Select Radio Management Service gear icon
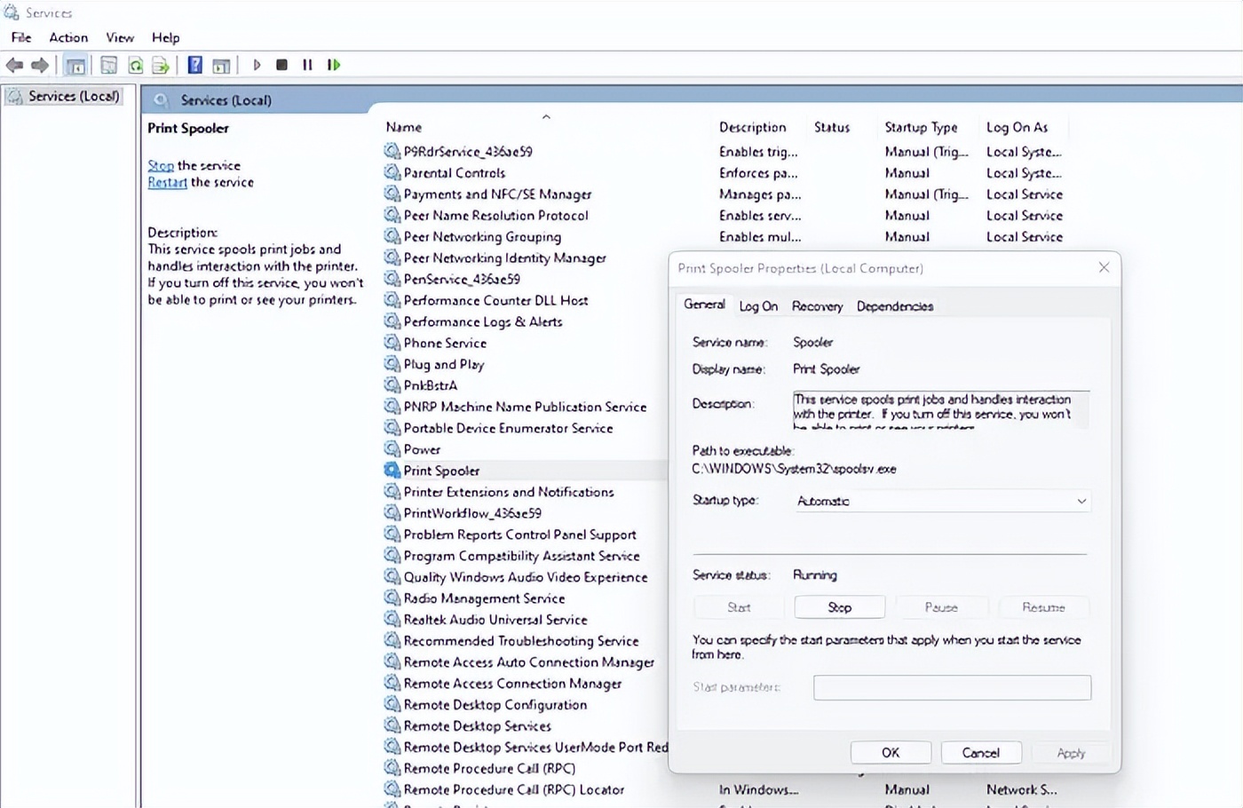The height and width of the screenshot is (808, 1243). (x=392, y=598)
